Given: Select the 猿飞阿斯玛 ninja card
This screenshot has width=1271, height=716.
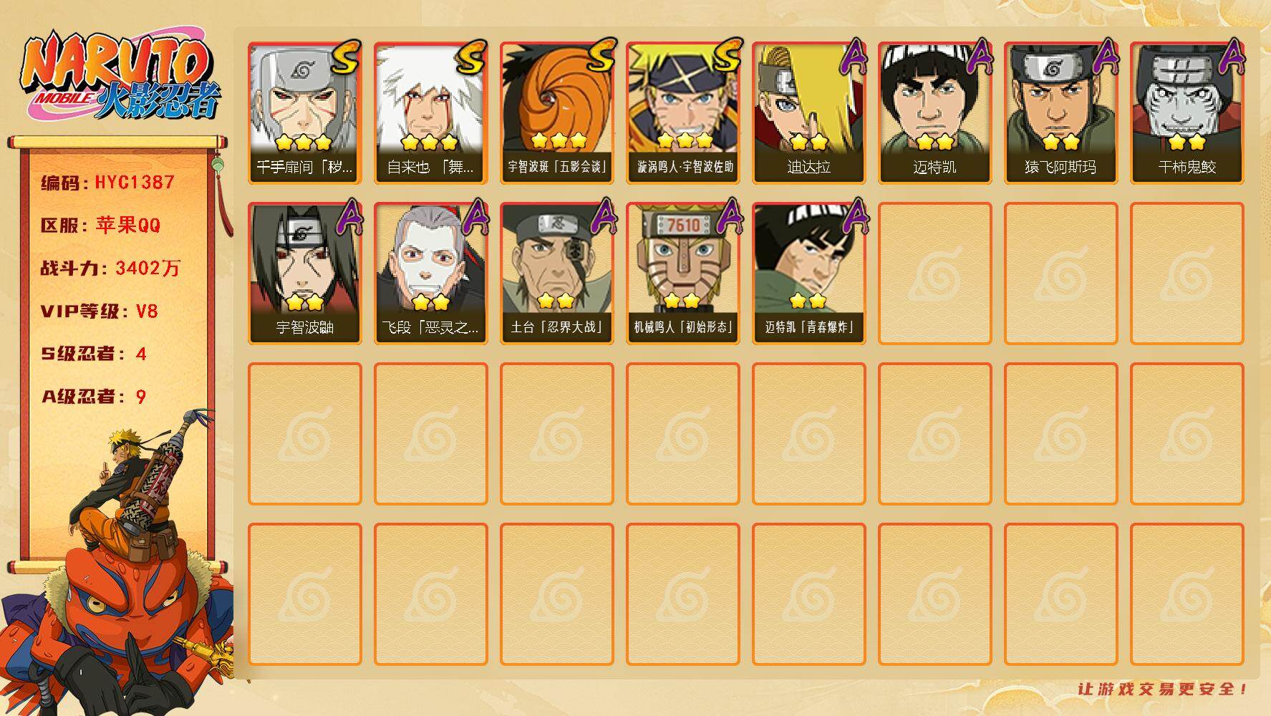Looking at the screenshot, I should pyautogui.click(x=1061, y=113).
